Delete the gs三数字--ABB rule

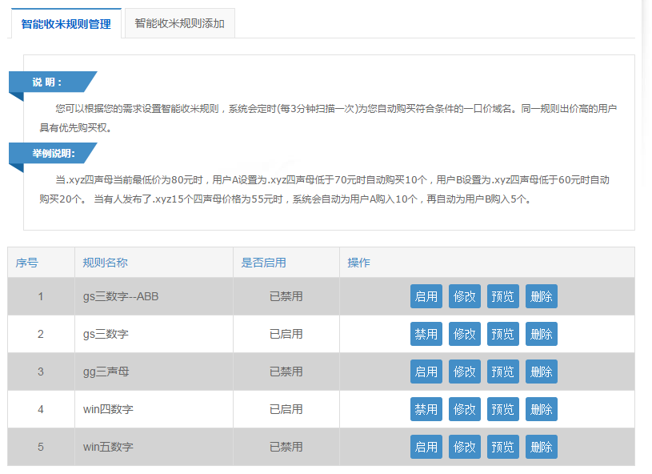click(x=541, y=296)
